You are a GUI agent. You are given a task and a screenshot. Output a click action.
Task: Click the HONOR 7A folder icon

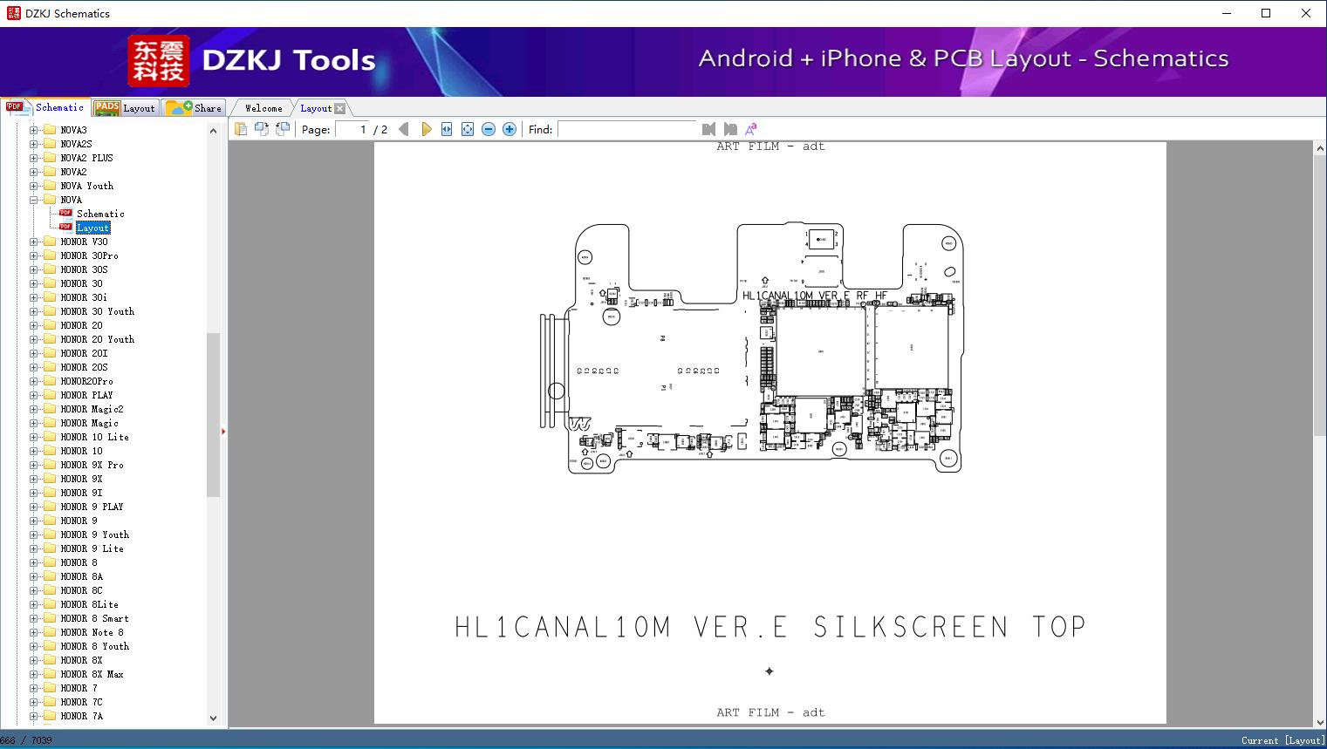point(50,716)
